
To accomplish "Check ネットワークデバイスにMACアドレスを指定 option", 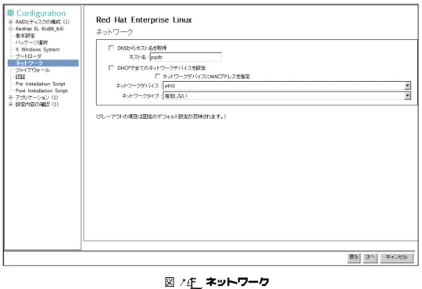I will (158, 77).
